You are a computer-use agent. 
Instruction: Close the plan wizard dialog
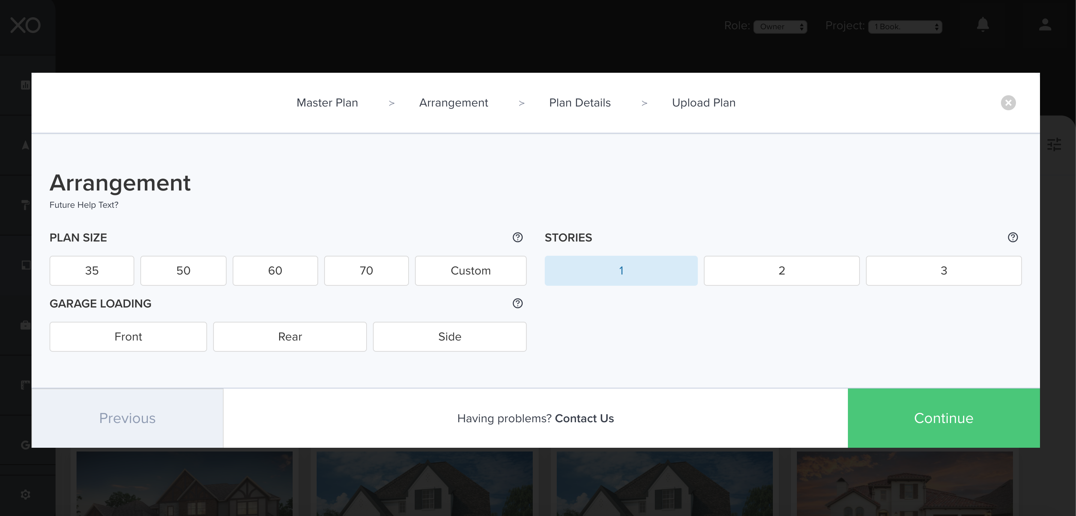click(1008, 103)
